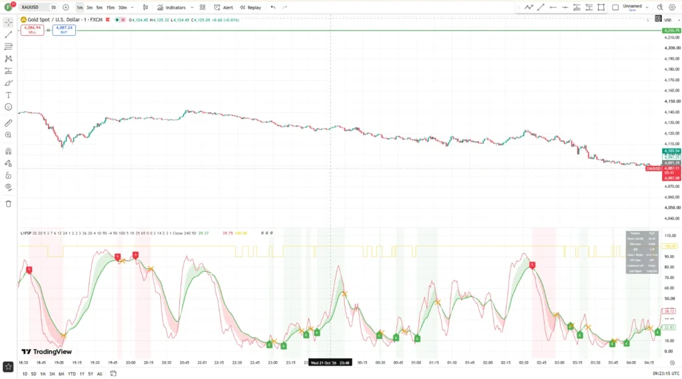The width and height of the screenshot is (682, 379).
Task: Open the favorites star toolbar button
Action: click(8, 367)
